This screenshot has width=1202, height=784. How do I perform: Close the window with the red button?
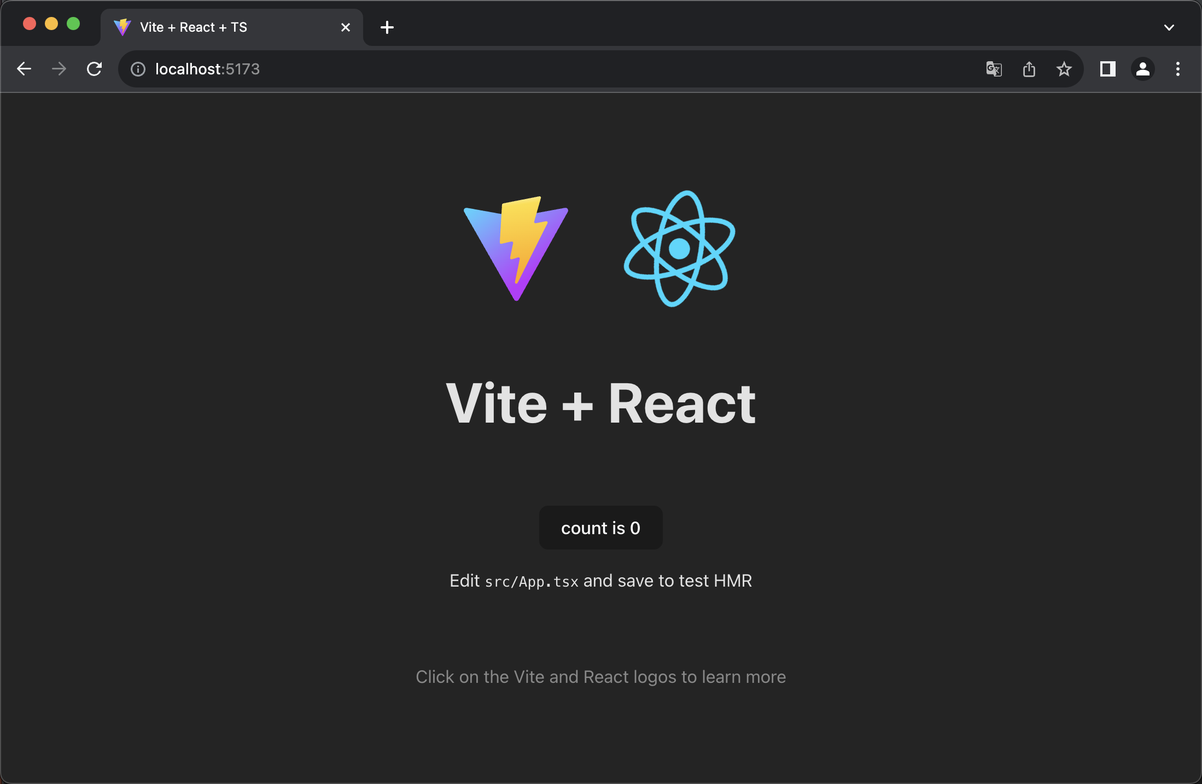[x=30, y=24]
